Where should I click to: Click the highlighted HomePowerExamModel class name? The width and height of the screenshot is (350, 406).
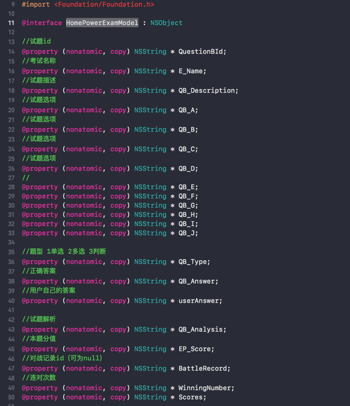102,23
